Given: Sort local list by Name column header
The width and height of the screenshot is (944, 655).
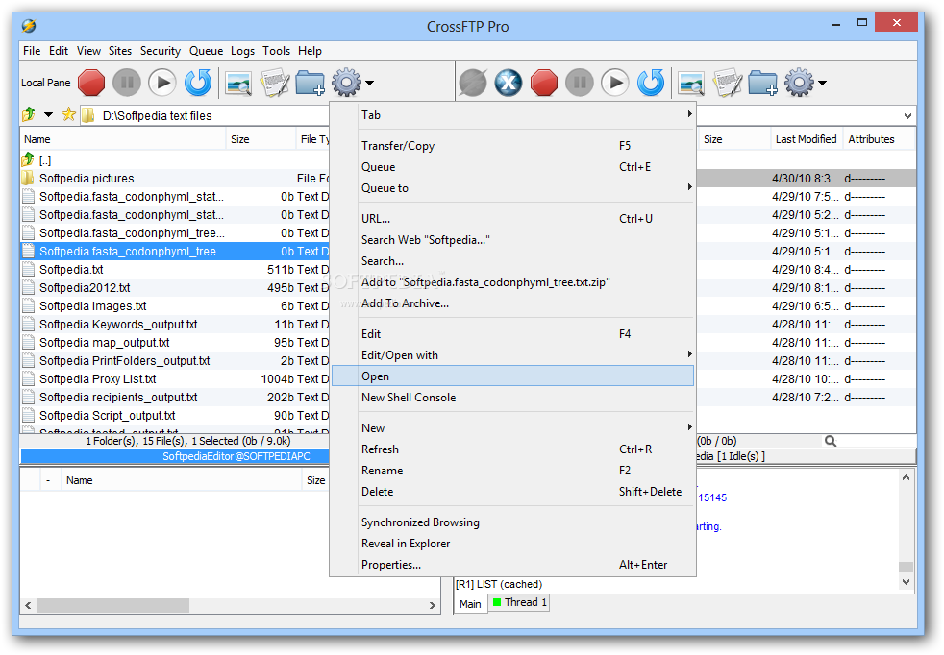Looking at the screenshot, I should point(123,139).
